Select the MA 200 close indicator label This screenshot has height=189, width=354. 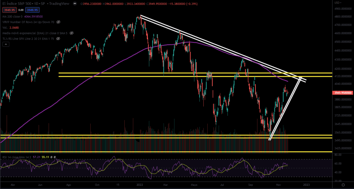tap(12, 16)
